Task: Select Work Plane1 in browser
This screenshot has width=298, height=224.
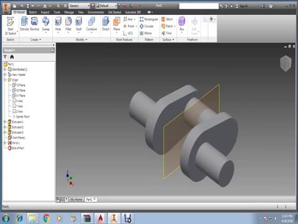Action: [17, 138]
